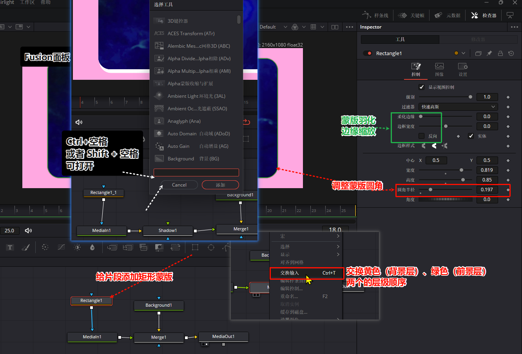The height and width of the screenshot is (354, 522).
Task: Select the Paint brush tool
Action: coord(25,247)
